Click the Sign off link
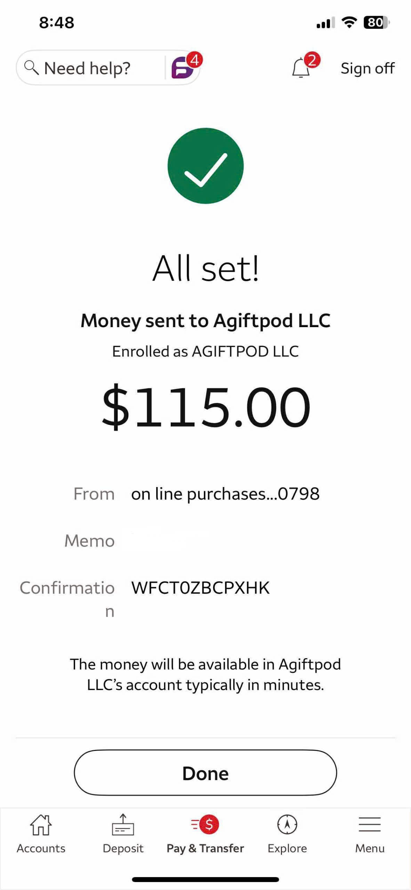The width and height of the screenshot is (411, 890). (368, 68)
